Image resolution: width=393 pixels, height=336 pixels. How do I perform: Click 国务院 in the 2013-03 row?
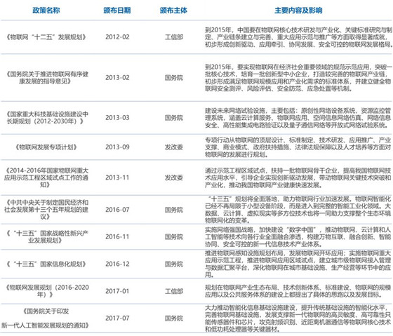pos(174,118)
